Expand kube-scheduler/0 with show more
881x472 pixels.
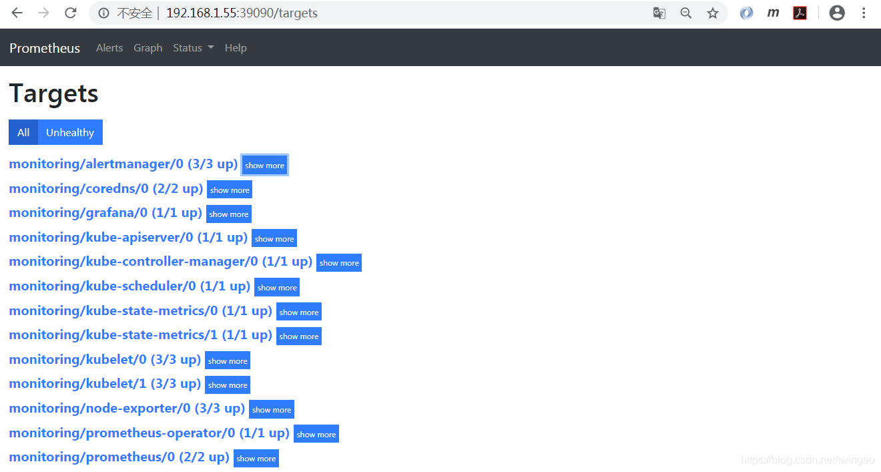277,287
